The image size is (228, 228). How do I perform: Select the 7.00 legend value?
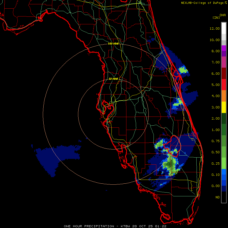tap(216, 62)
